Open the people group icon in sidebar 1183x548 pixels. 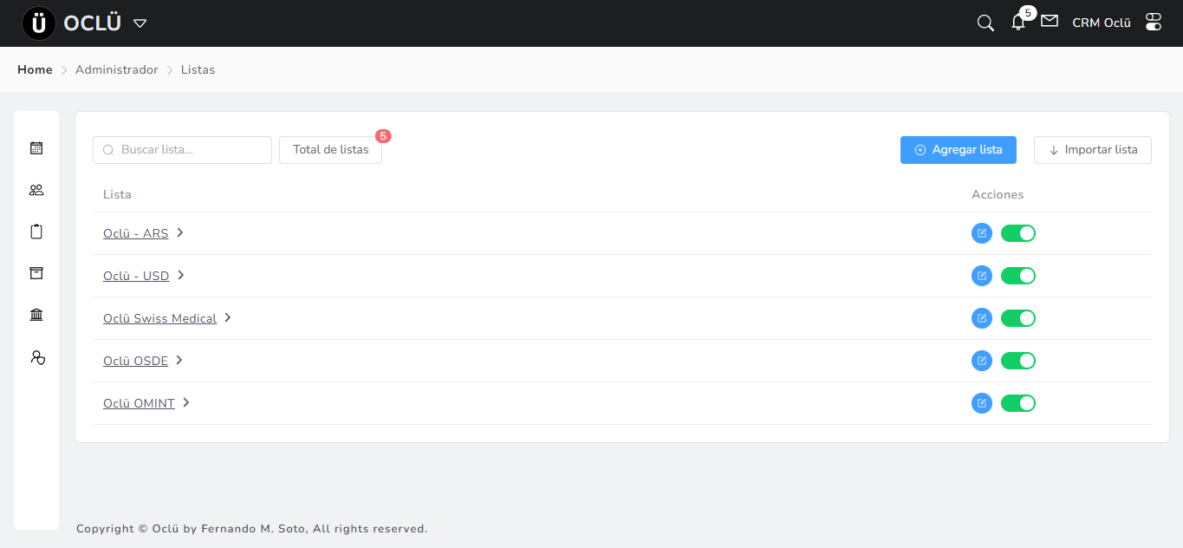(36, 190)
